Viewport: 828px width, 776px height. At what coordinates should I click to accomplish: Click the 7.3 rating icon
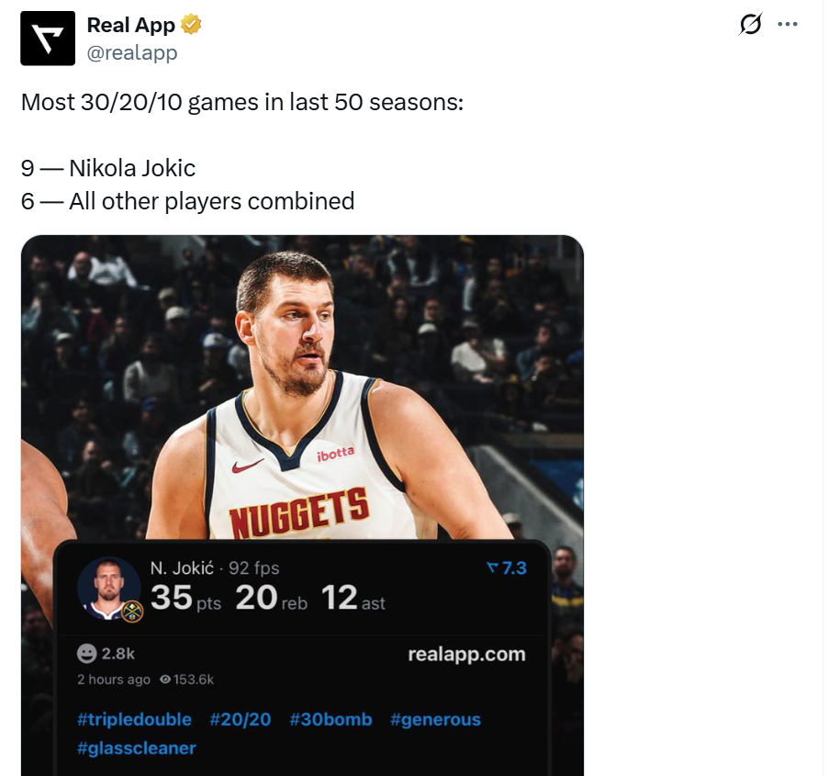(x=492, y=569)
